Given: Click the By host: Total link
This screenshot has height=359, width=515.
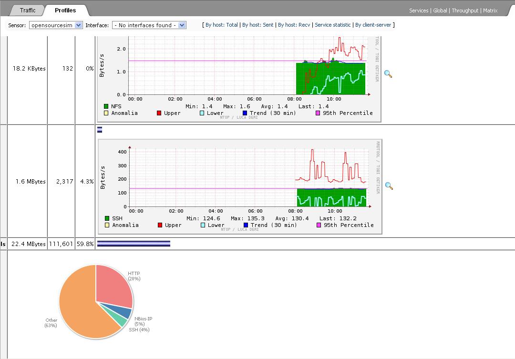Looking at the screenshot, I should [222, 25].
